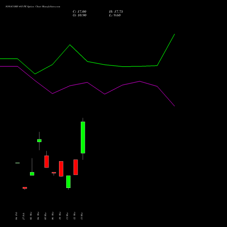Click the 12 Mar date label

tap(74, 216)
